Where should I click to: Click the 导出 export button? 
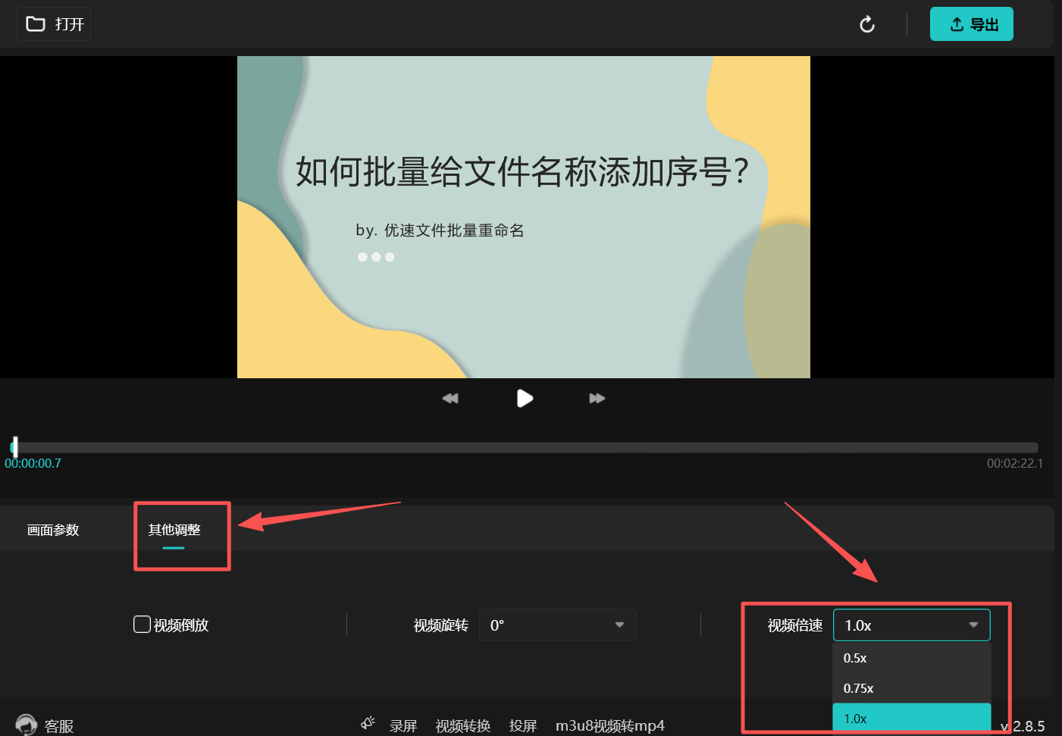click(x=972, y=23)
